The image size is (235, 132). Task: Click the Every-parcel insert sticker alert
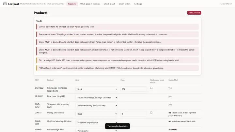117,34
